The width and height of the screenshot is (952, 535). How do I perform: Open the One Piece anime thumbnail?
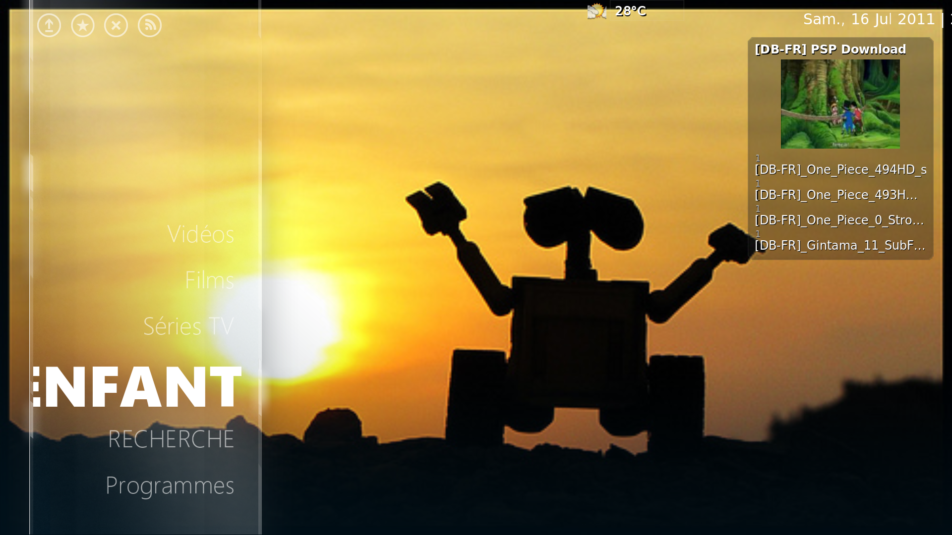840,104
